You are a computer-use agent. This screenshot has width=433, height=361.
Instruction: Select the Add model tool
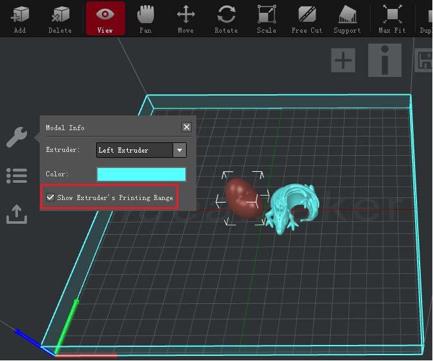click(20, 19)
